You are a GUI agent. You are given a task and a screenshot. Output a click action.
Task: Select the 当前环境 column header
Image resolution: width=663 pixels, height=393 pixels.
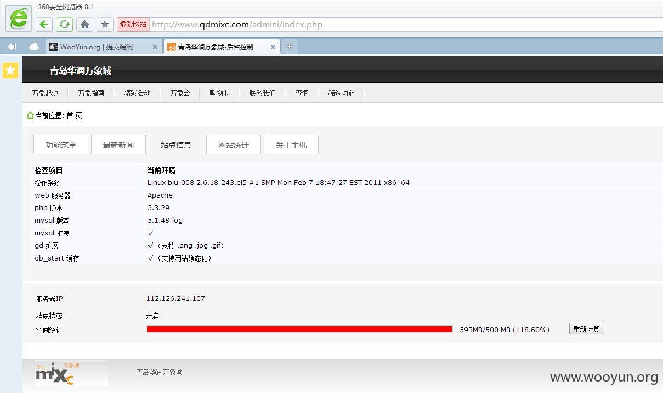coord(161,170)
